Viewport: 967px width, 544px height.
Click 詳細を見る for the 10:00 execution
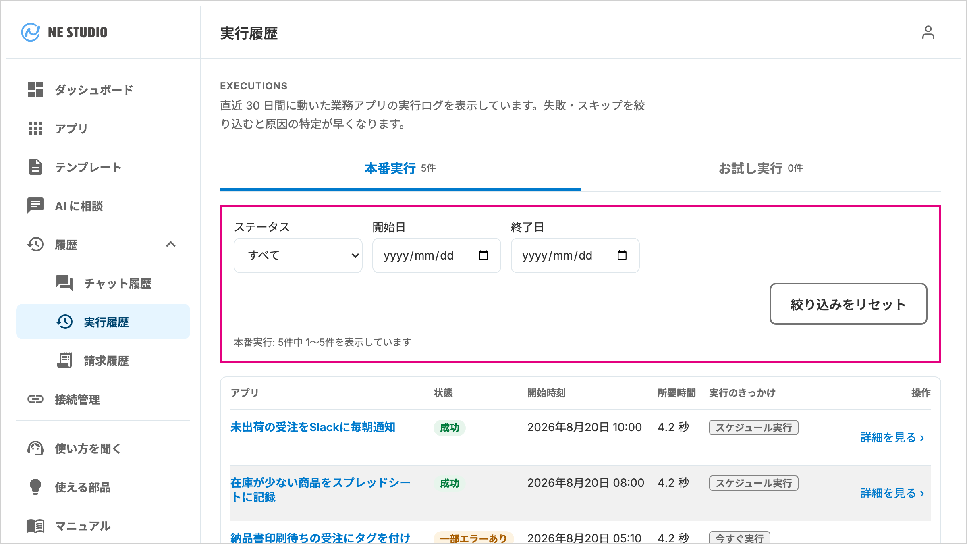coord(892,438)
